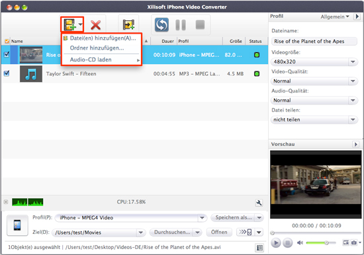Stop the conversion
Image resolution: width=364 pixels, height=255 pixels.
pos(200,24)
